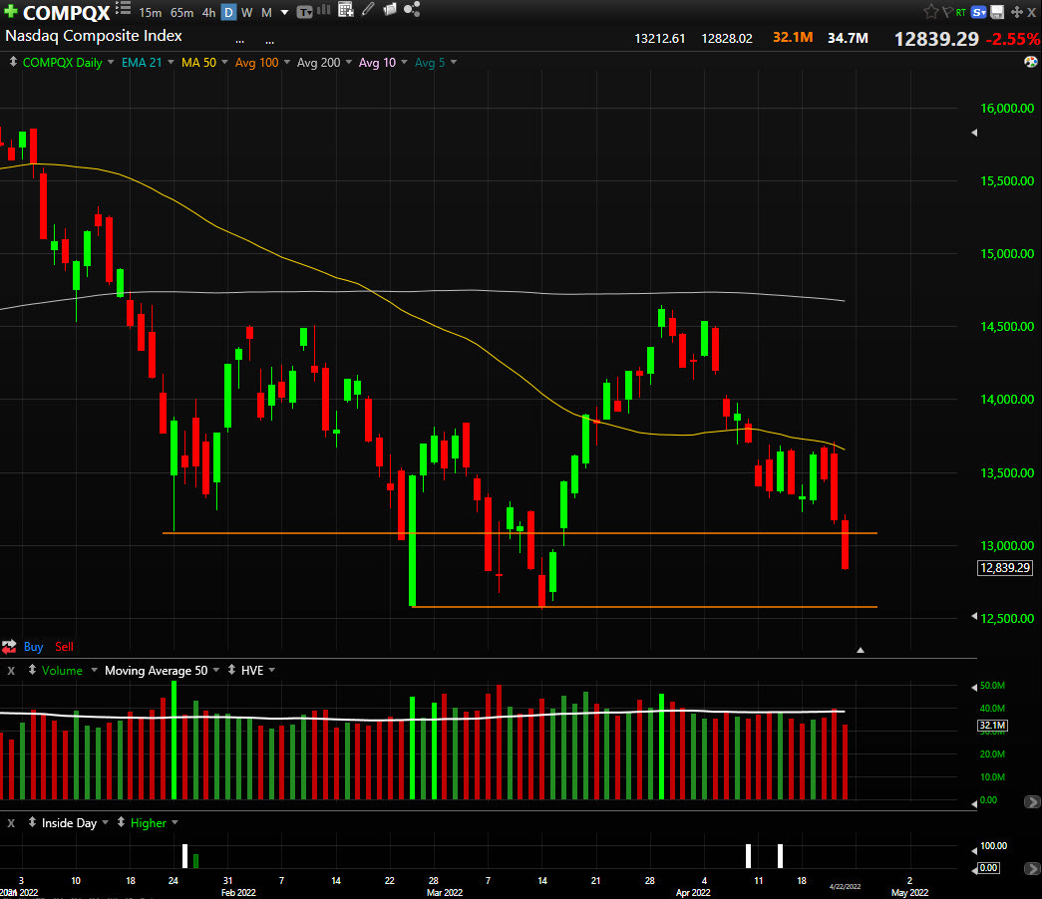Viewport: 1042px width, 899px height.
Task: Click the four-arrow move window icon
Action: coord(1017,12)
